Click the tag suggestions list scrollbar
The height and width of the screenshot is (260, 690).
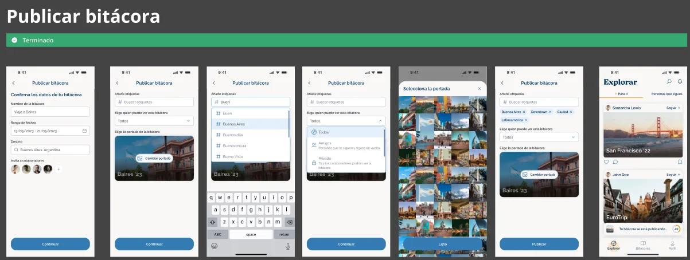pos(289,123)
